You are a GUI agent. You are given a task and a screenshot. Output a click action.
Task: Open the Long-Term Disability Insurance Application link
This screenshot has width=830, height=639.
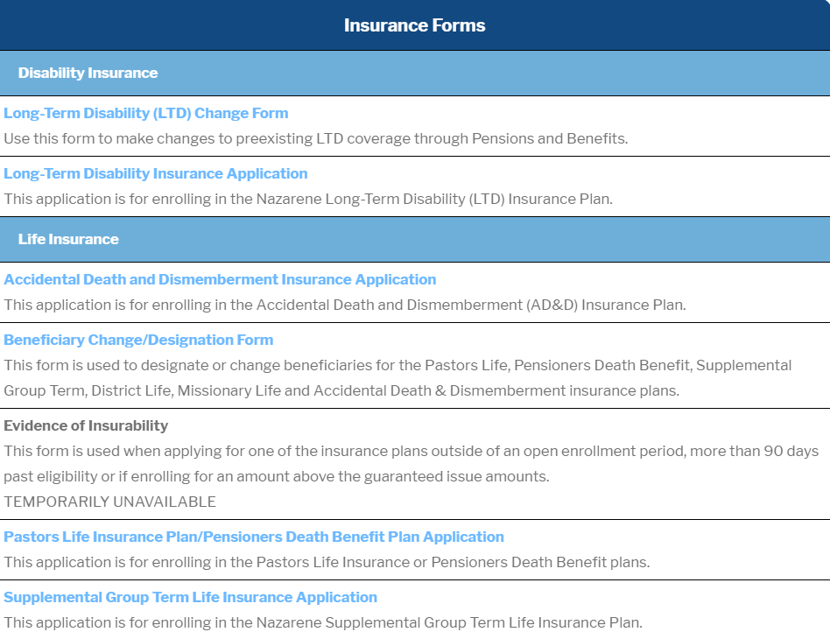click(x=156, y=173)
